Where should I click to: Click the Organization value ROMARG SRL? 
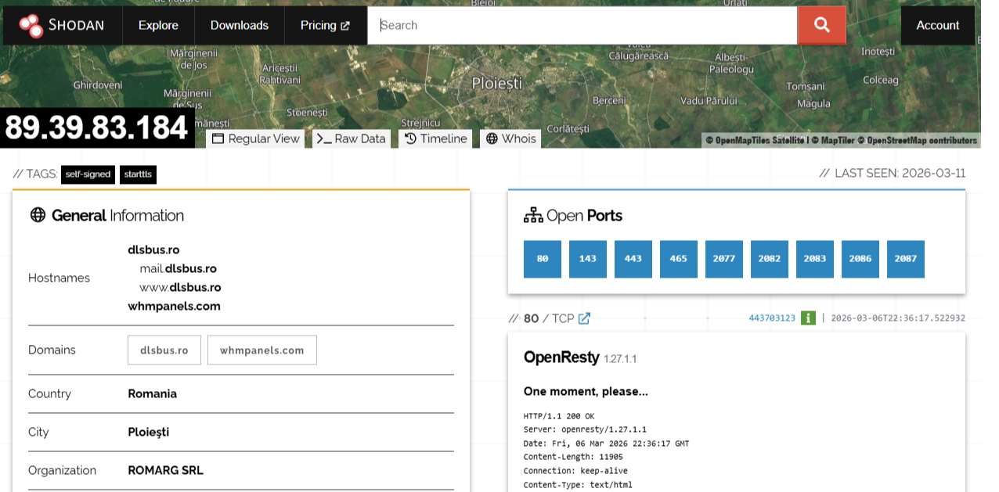(x=166, y=470)
